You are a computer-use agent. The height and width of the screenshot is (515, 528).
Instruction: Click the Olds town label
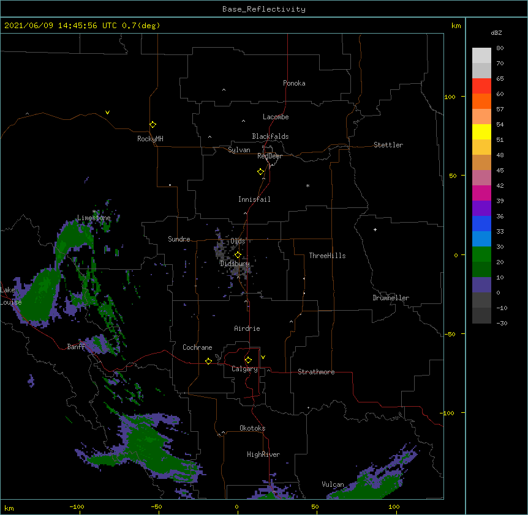[238, 241]
